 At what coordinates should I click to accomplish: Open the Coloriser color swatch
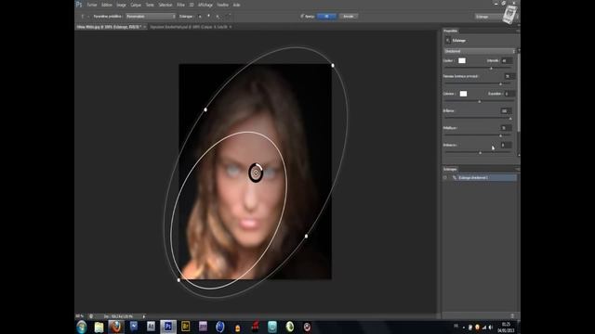click(463, 94)
